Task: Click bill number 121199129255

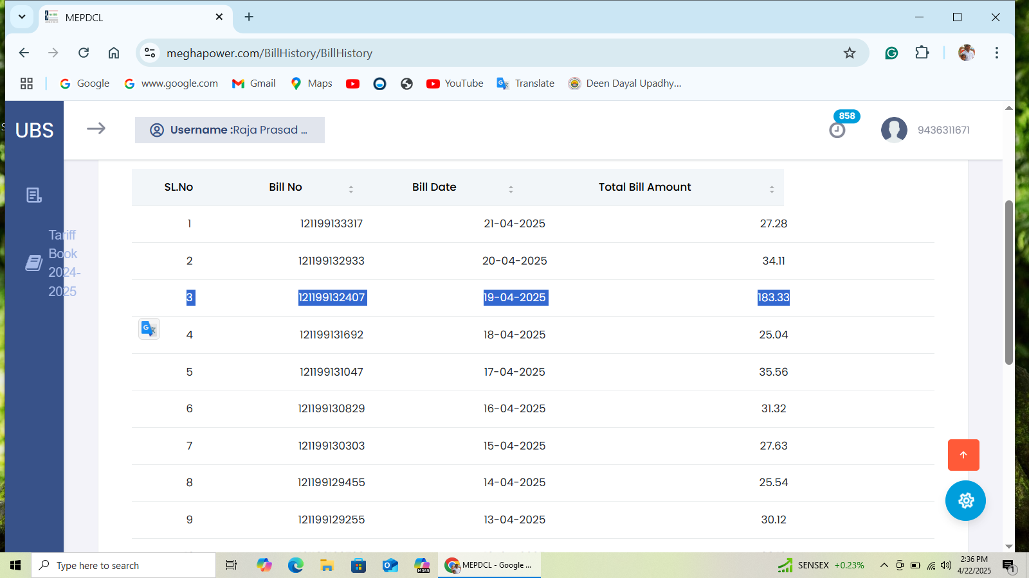Action: click(x=331, y=520)
